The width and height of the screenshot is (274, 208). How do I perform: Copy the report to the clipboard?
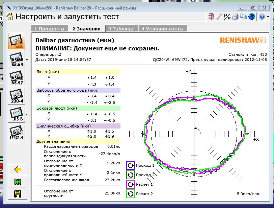(243, 17)
